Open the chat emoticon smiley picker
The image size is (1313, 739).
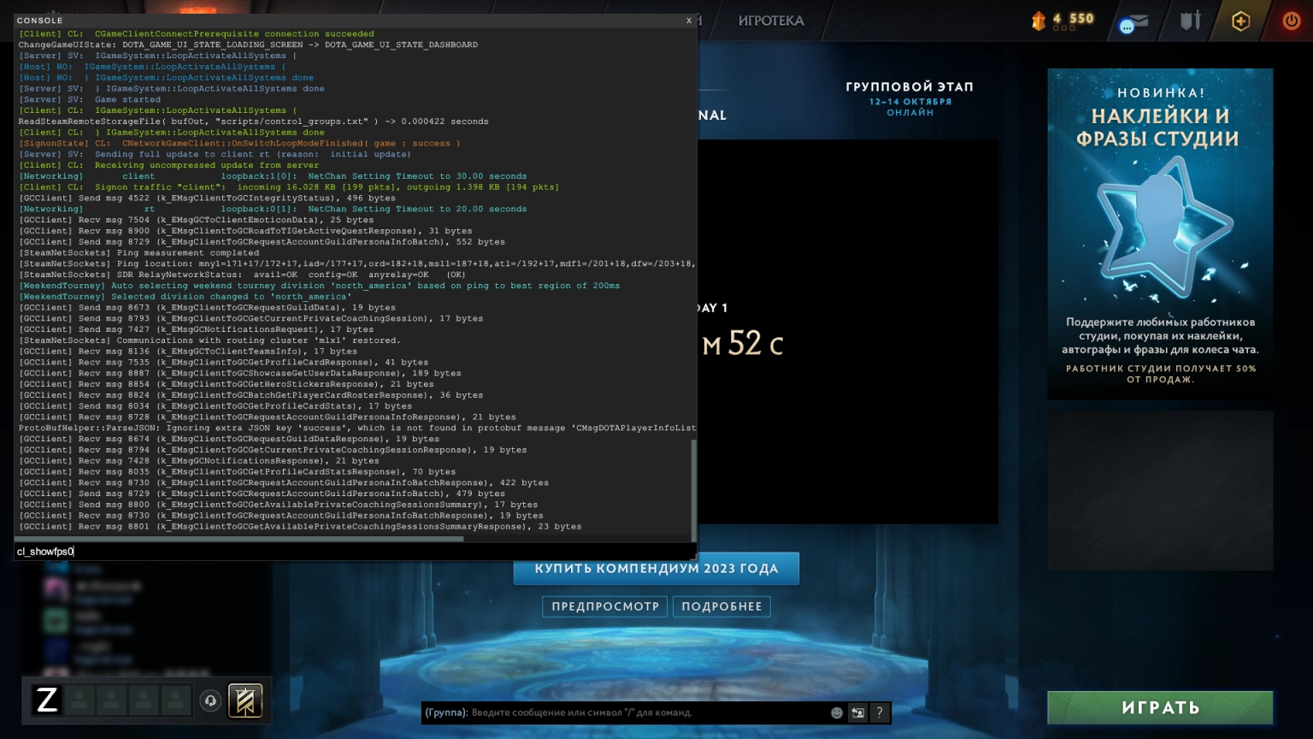pos(837,712)
